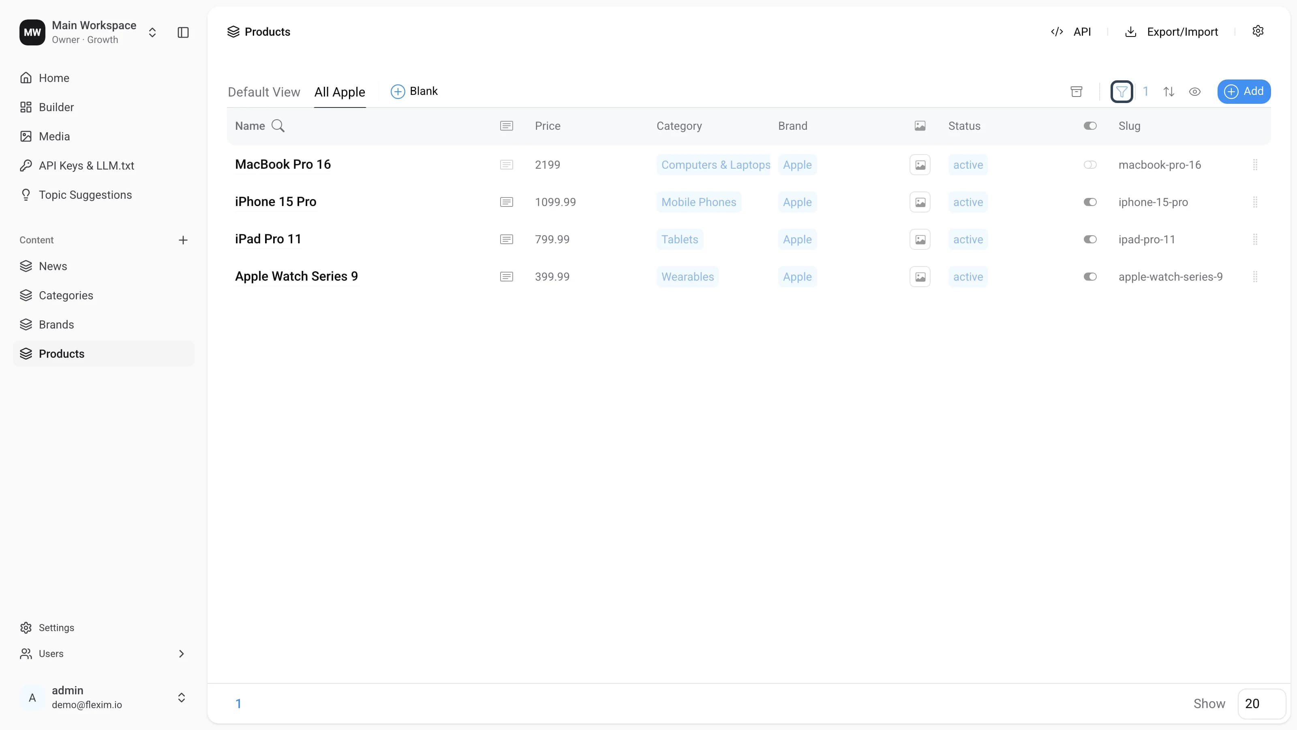Viewport: 1297px width, 730px height.
Task: Toggle the switch for Apple Watch Series 9
Action: pos(1090,277)
